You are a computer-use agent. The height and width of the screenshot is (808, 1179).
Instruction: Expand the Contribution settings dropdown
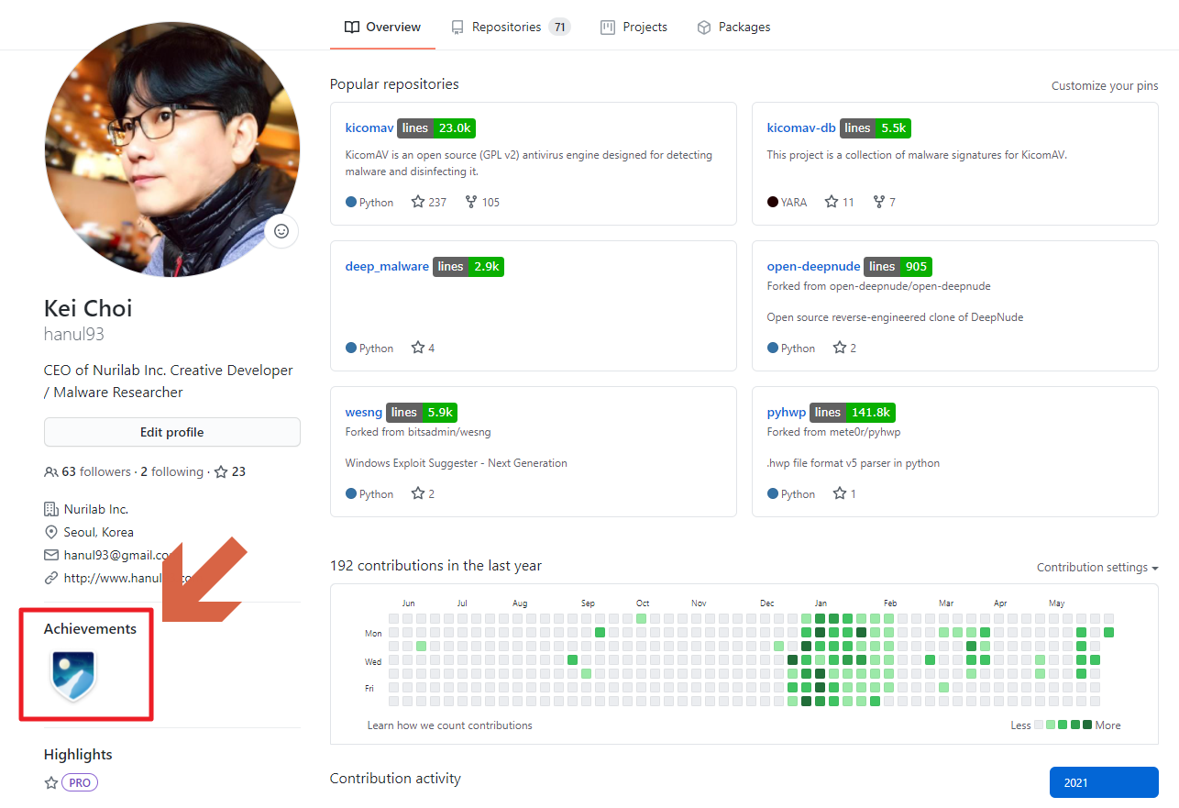pos(1097,568)
